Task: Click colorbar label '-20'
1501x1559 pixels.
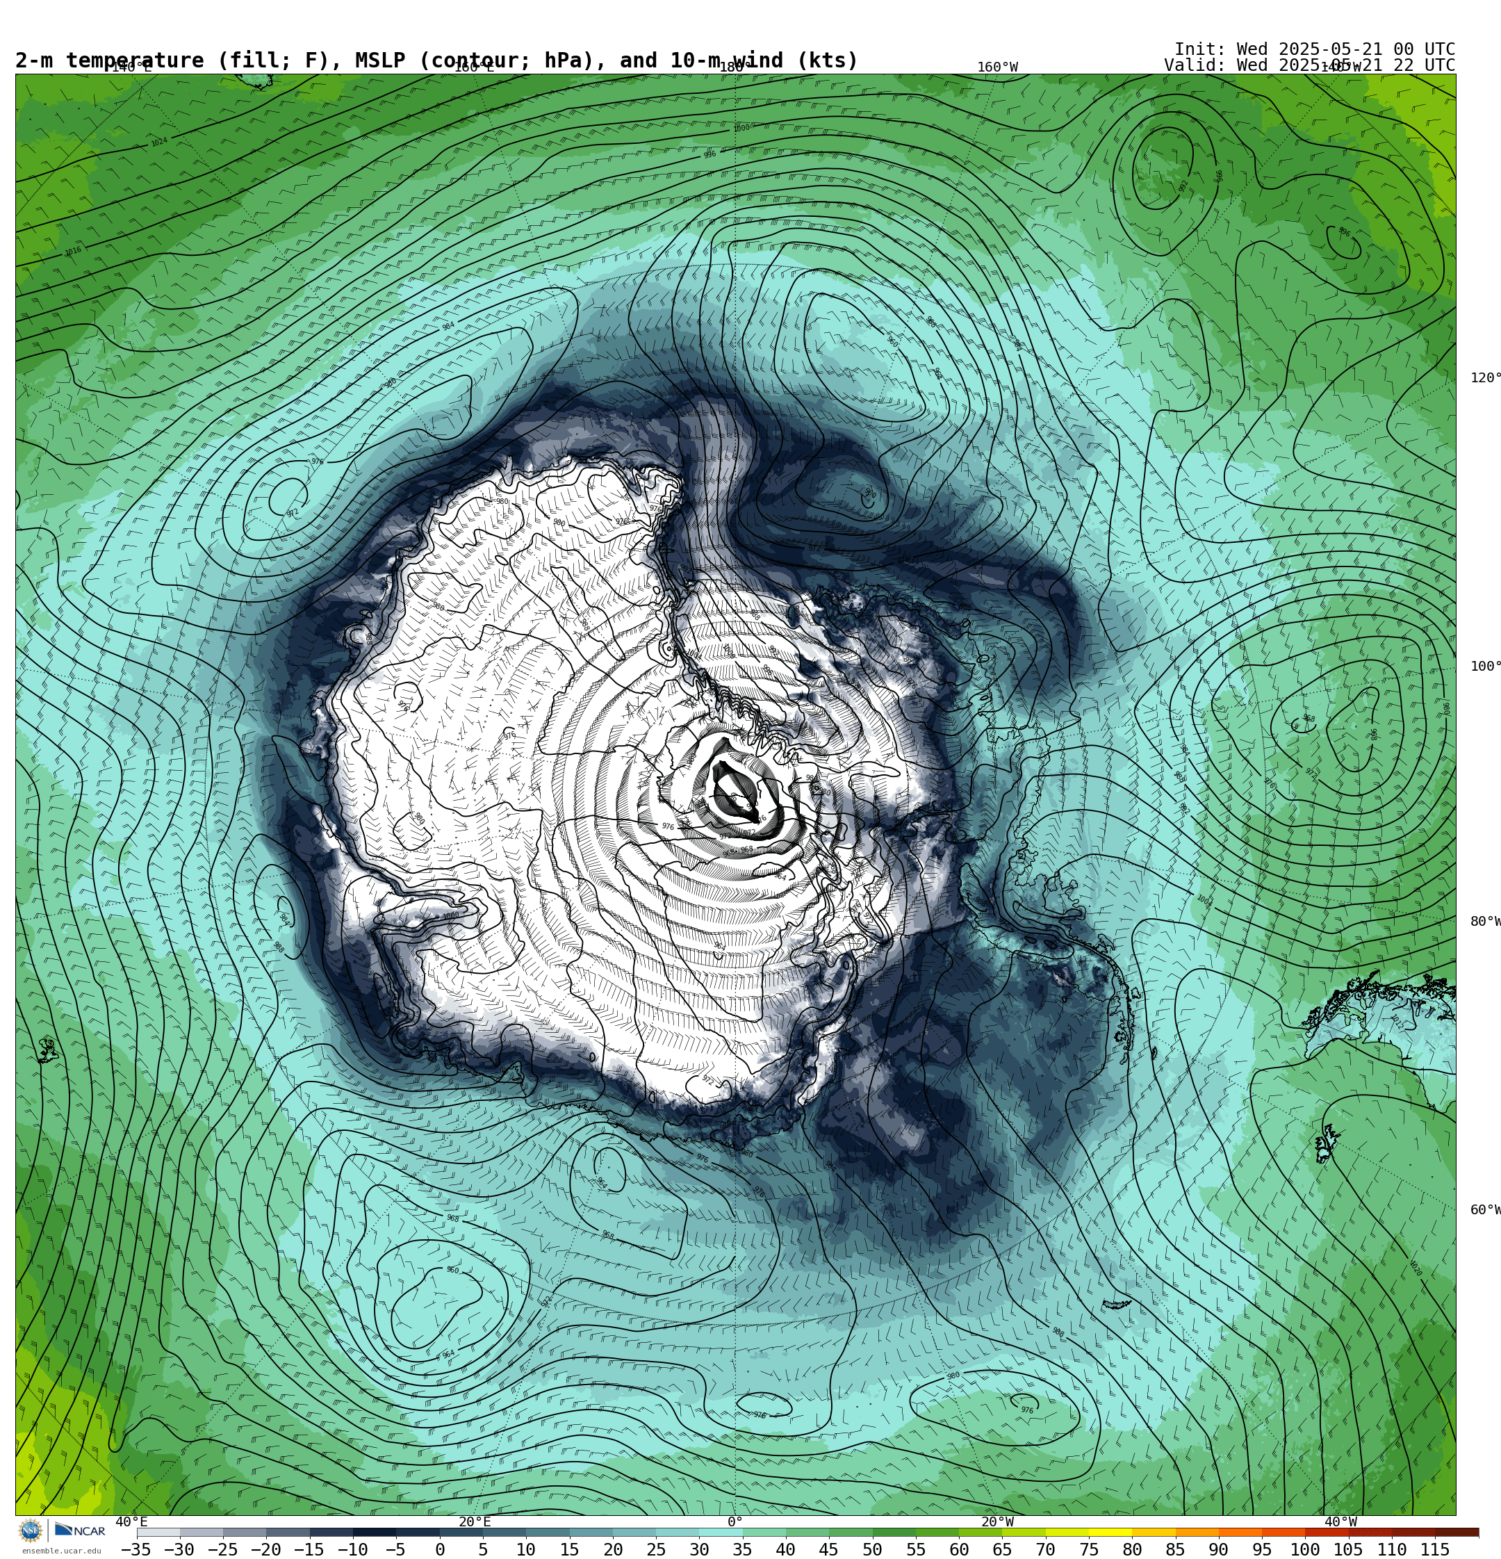Action: point(265,1549)
